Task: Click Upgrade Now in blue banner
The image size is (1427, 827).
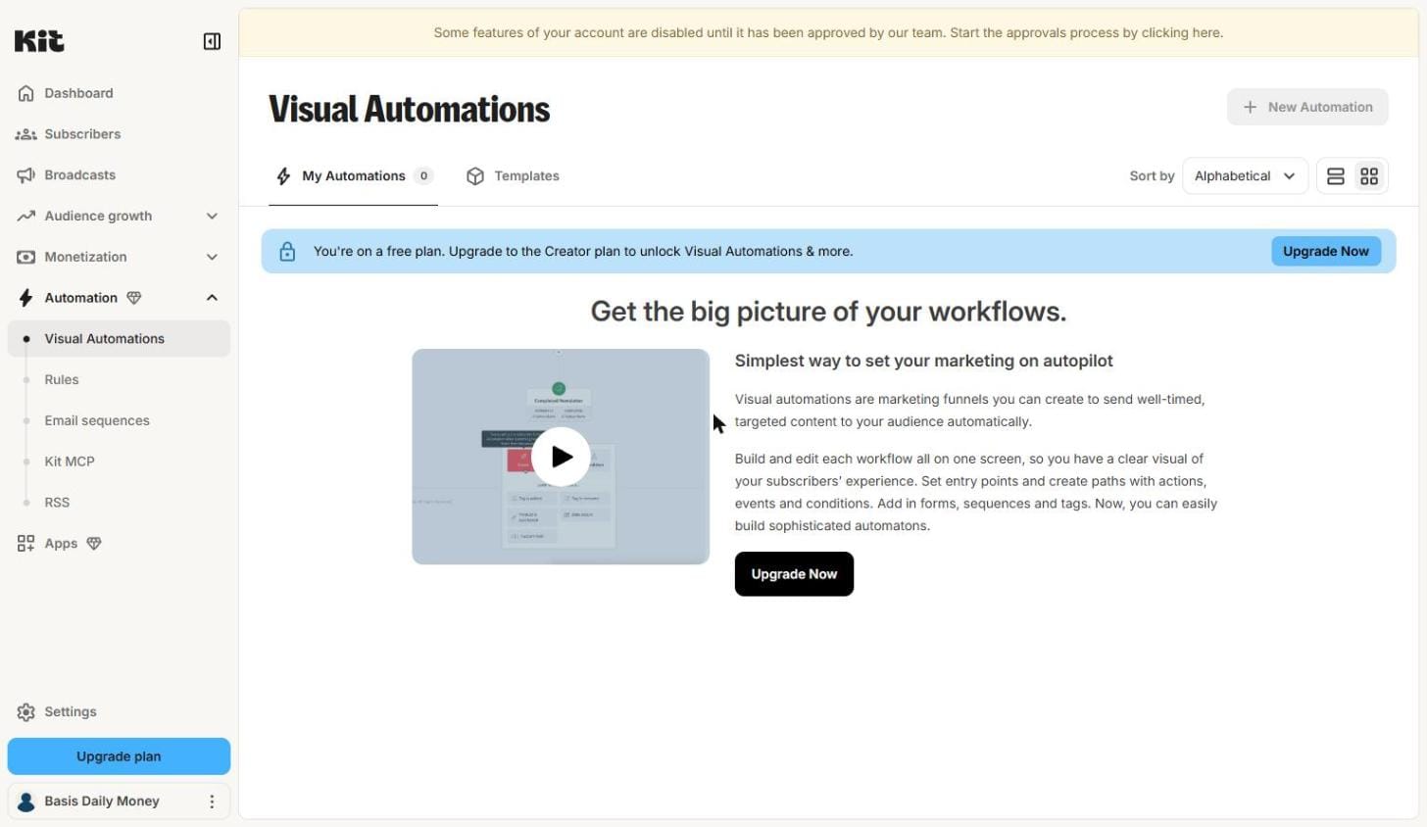Action: pyautogui.click(x=1326, y=251)
